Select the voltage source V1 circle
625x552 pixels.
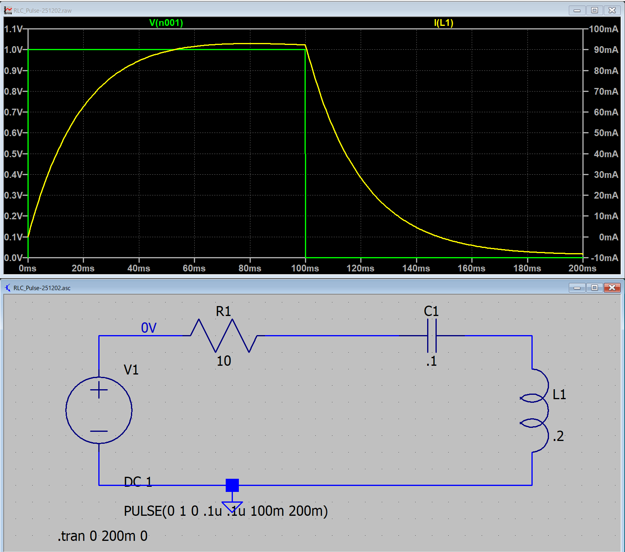pos(99,410)
